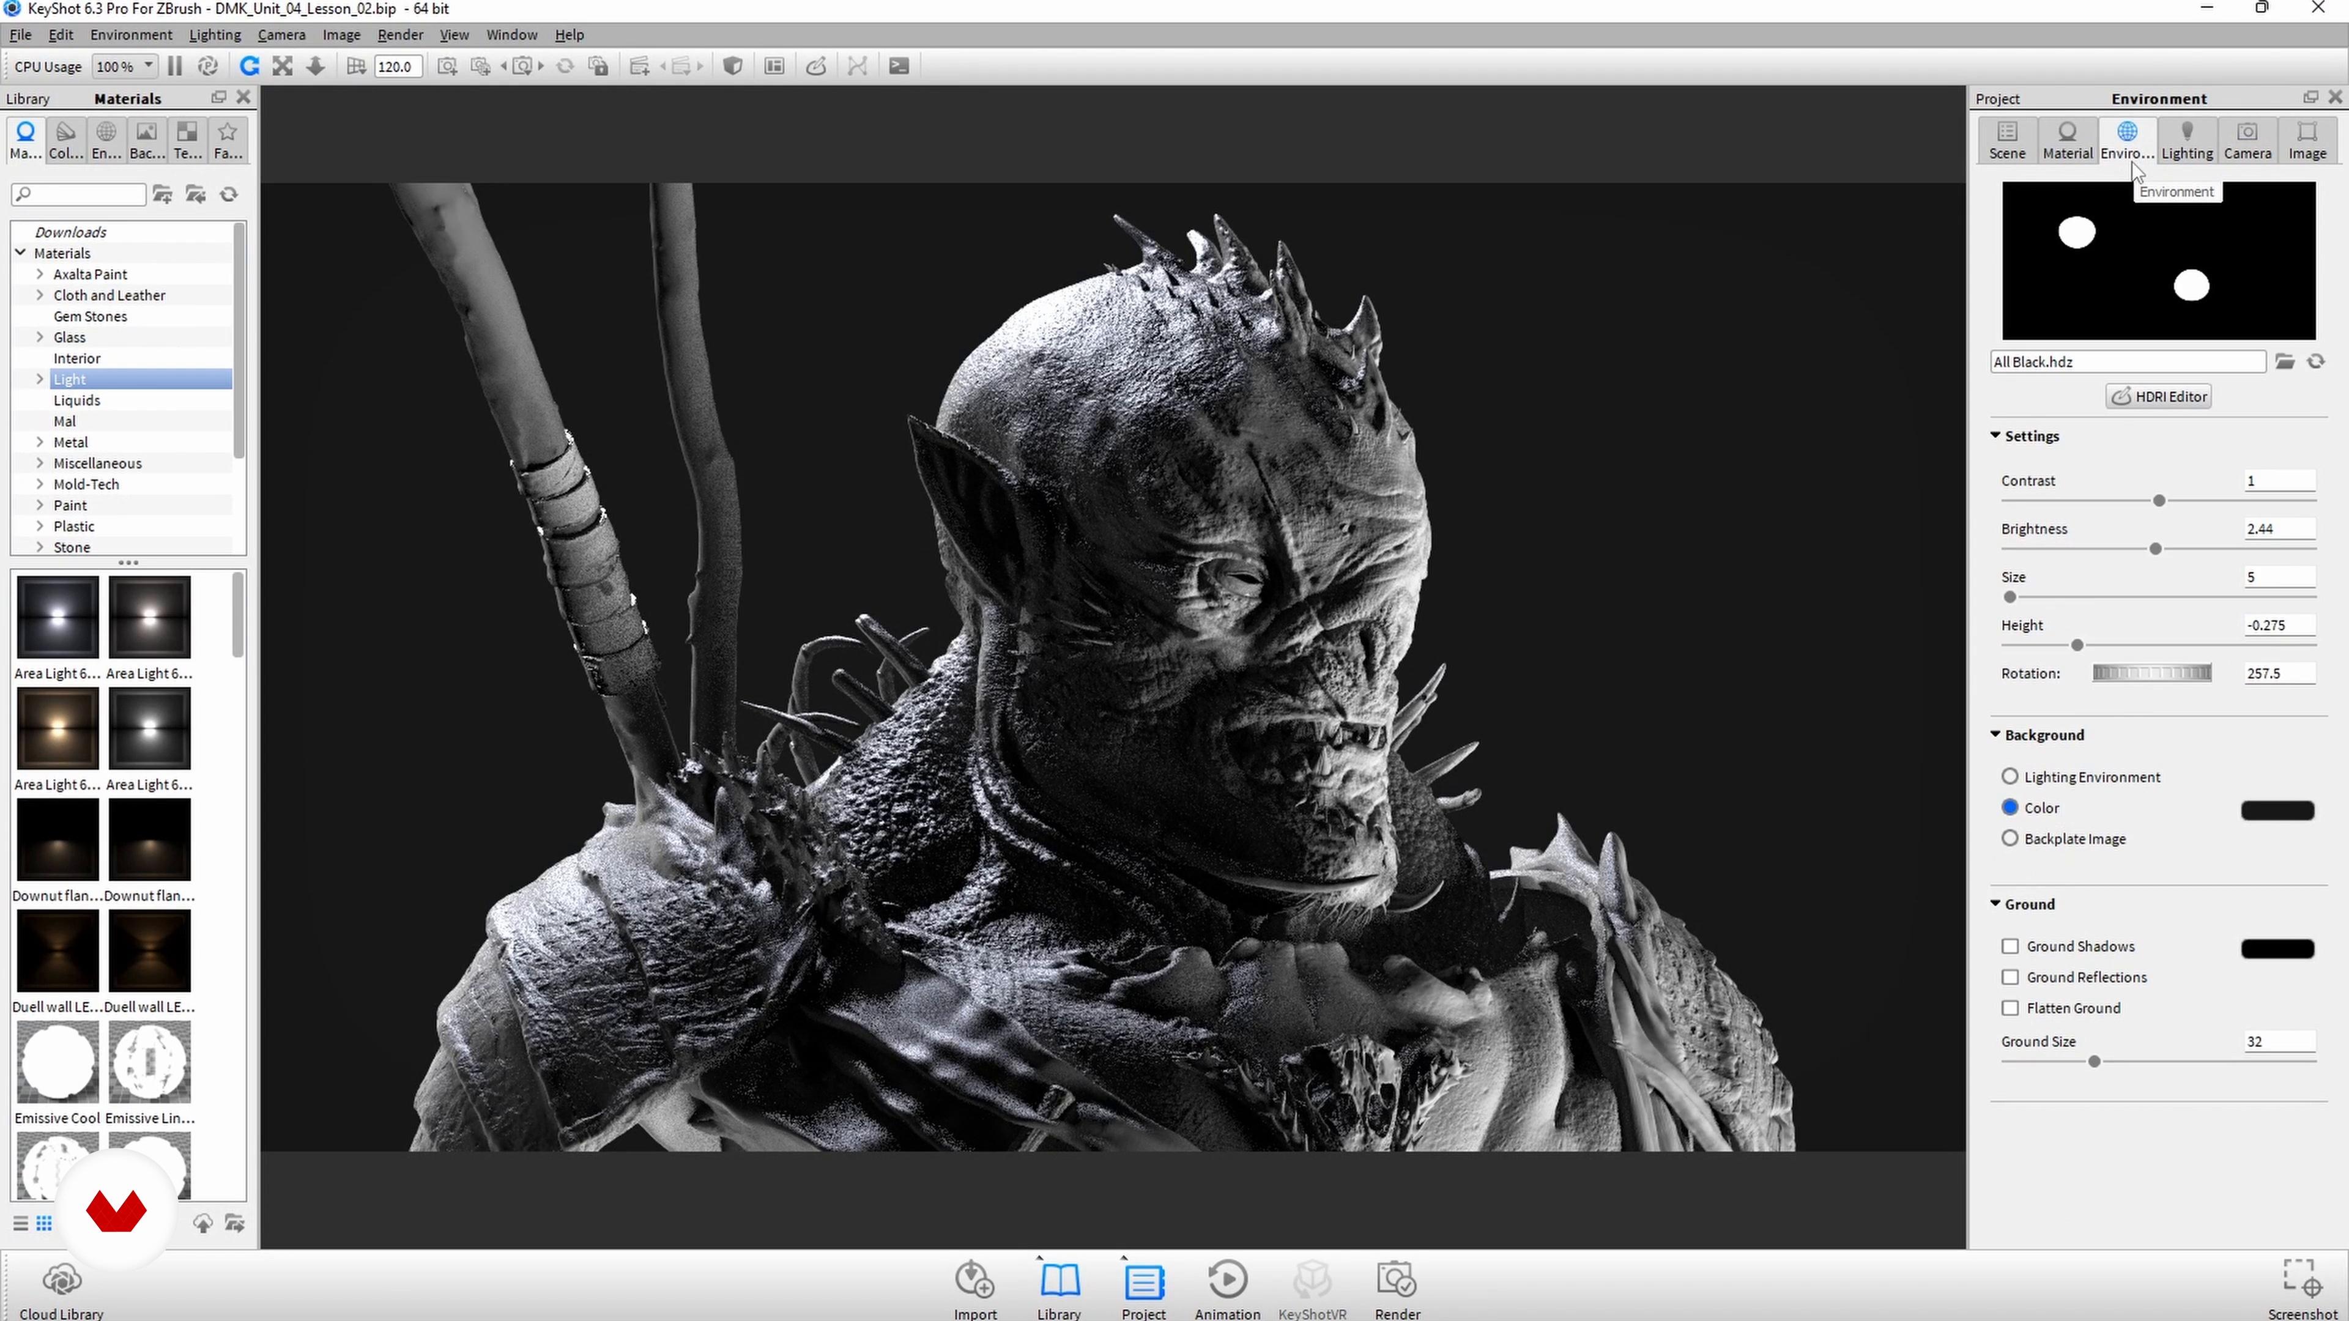Enable Ground Reflections checkbox
Screen dimensions: 2349x1321
[2009, 977]
